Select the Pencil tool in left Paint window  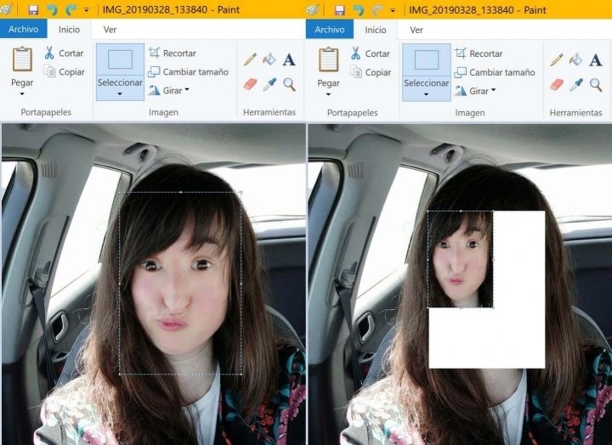[x=250, y=59]
